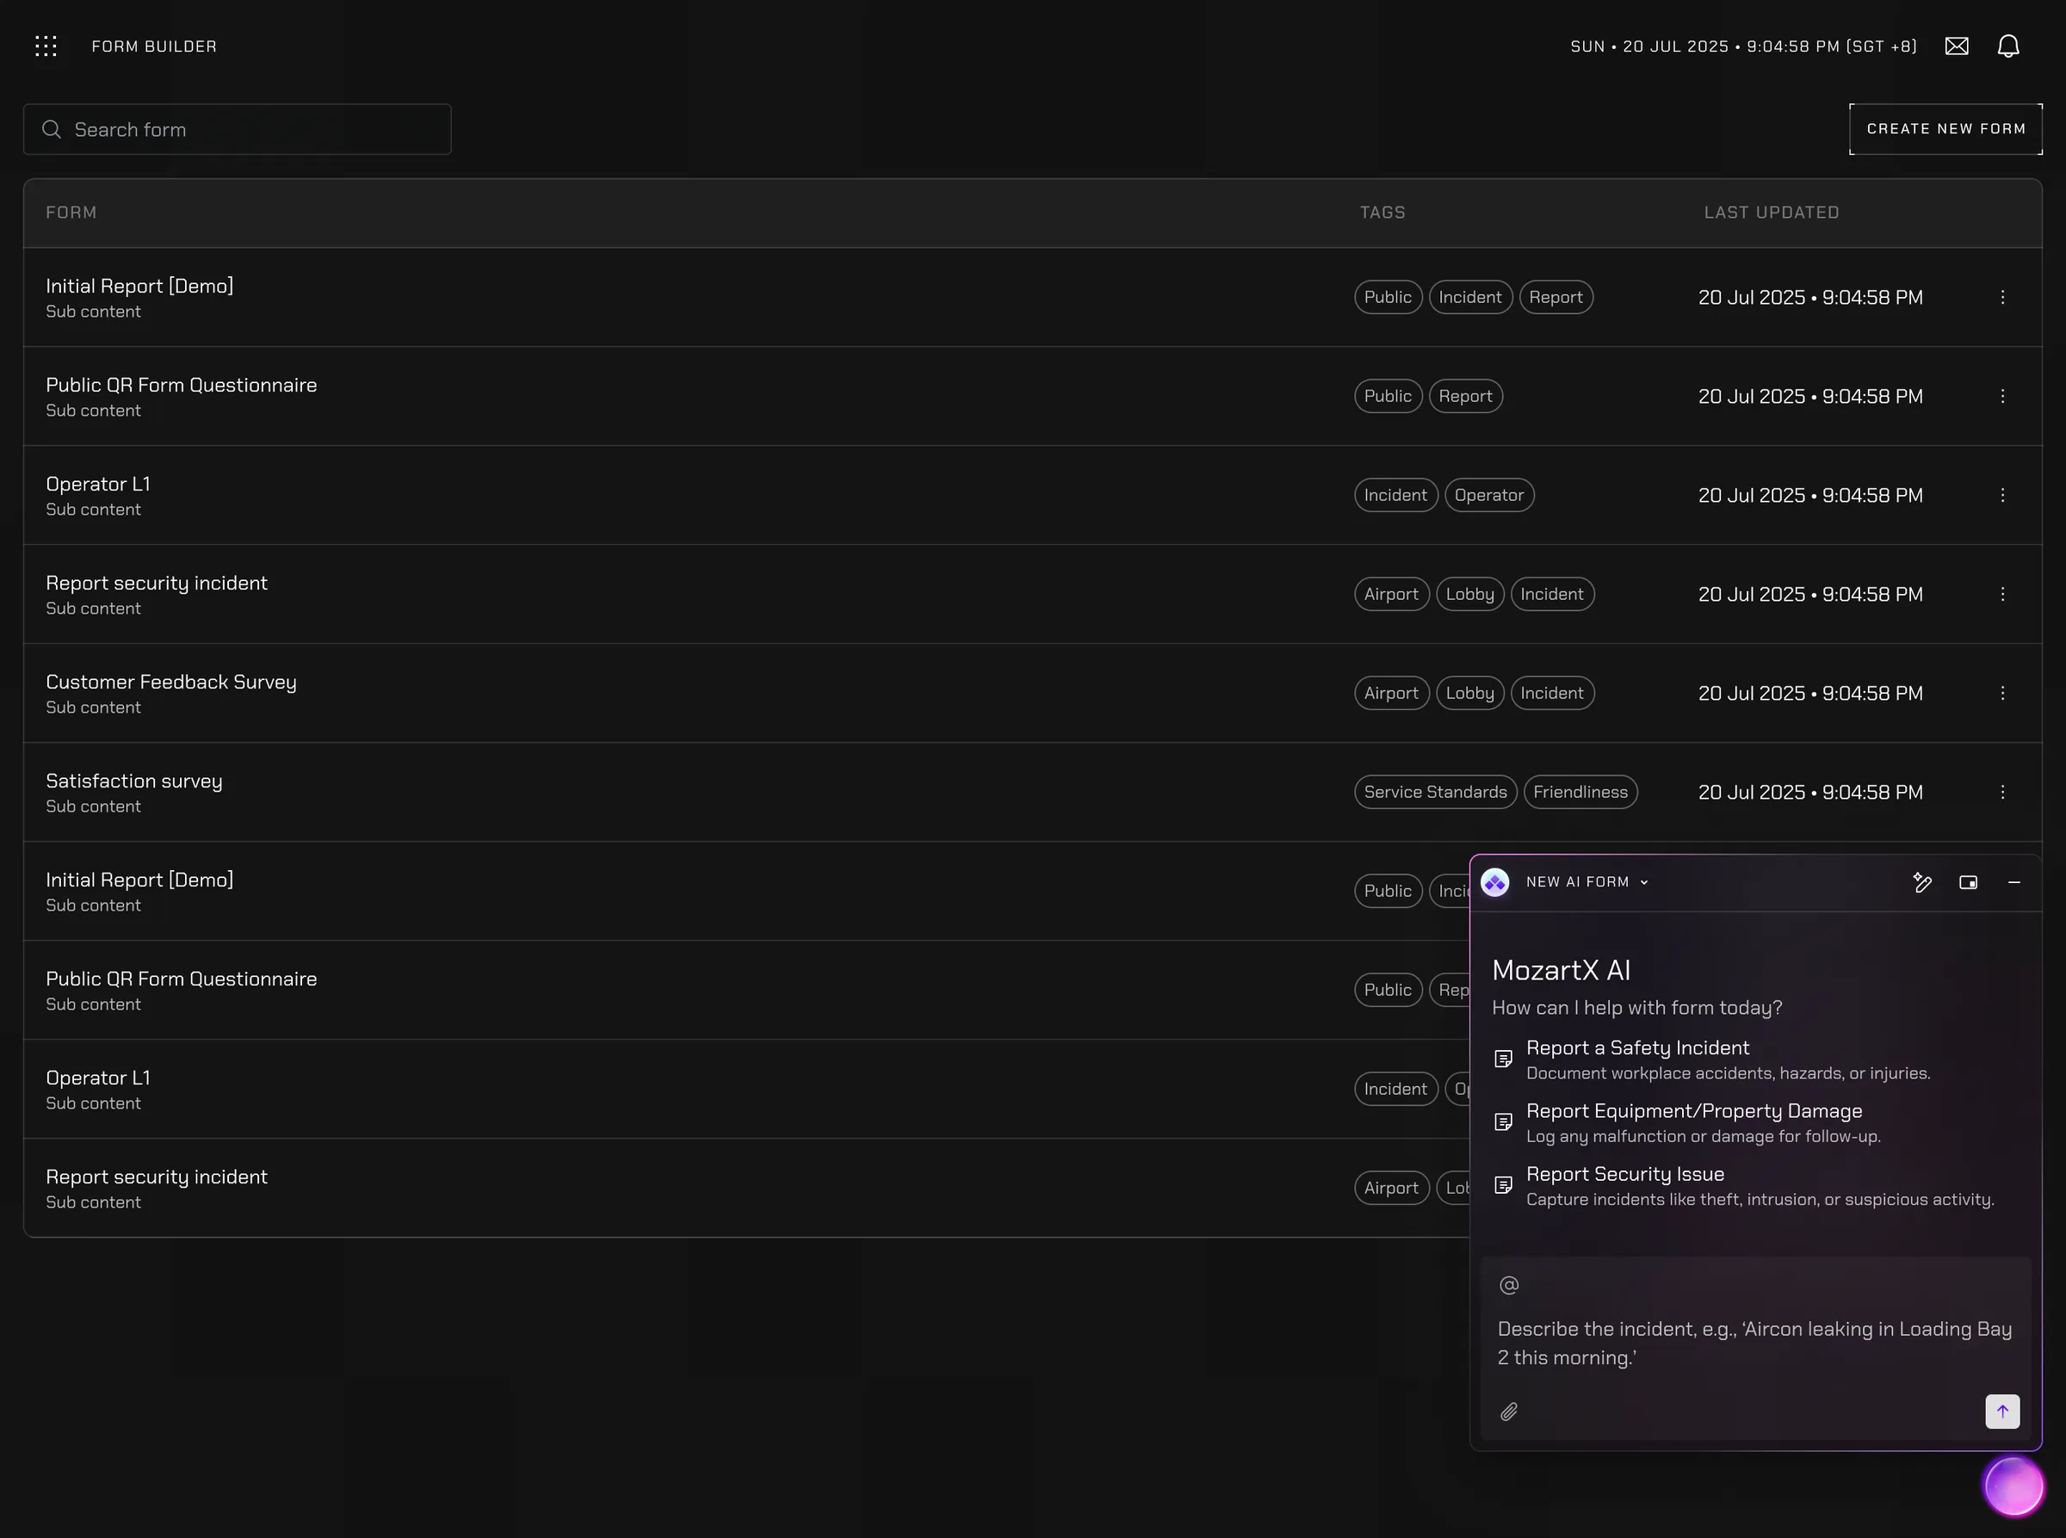2066x1538 pixels.
Task: Click the magic edit wand icon
Action: pyautogui.click(x=1921, y=881)
